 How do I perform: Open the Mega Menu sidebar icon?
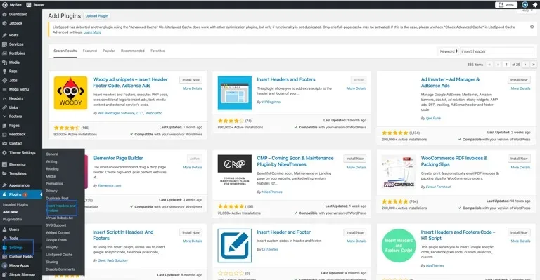pos(4,89)
